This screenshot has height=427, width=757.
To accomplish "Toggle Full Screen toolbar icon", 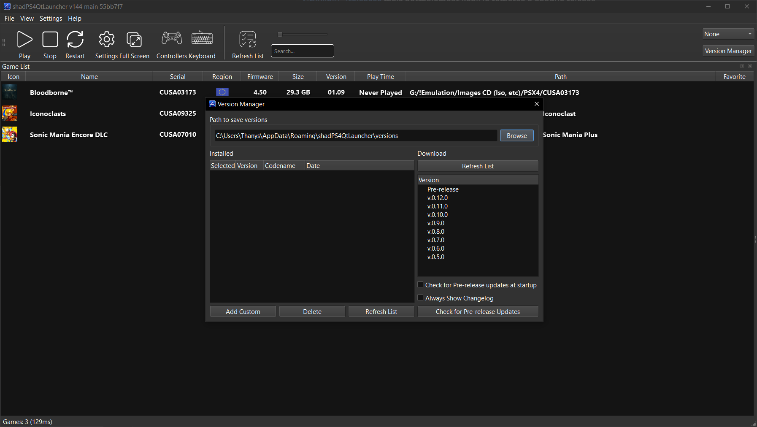I will pyautogui.click(x=134, y=40).
